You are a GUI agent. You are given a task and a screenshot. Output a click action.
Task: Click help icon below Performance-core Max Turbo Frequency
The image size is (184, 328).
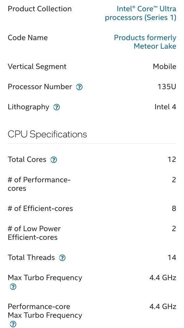click(13, 324)
